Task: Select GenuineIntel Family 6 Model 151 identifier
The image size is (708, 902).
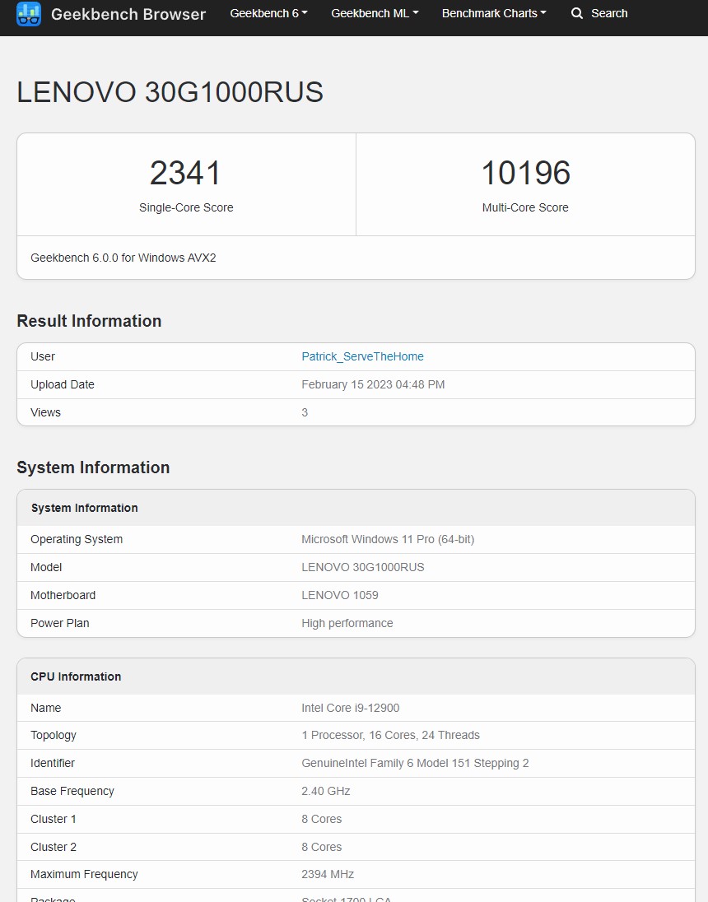Action: (x=415, y=764)
